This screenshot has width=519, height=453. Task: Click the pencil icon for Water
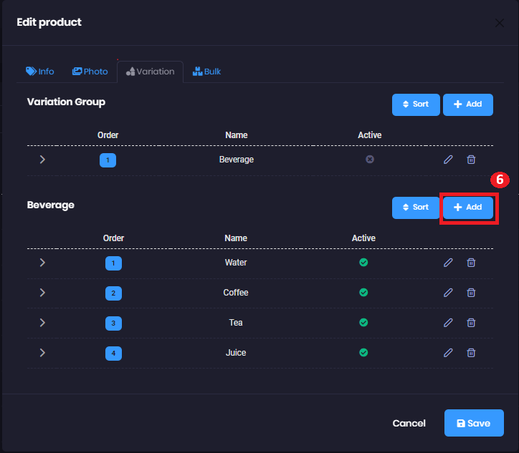pyautogui.click(x=448, y=263)
